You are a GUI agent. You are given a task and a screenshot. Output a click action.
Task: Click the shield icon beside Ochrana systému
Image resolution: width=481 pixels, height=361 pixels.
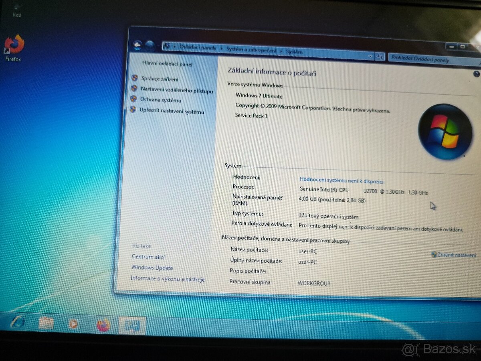click(x=133, y=99)
